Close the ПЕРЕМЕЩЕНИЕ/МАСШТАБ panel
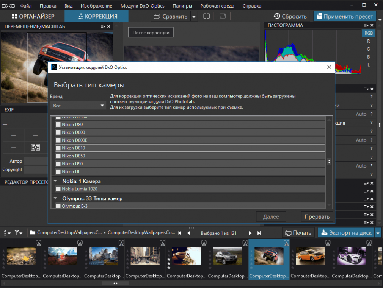 pos(109,26)
